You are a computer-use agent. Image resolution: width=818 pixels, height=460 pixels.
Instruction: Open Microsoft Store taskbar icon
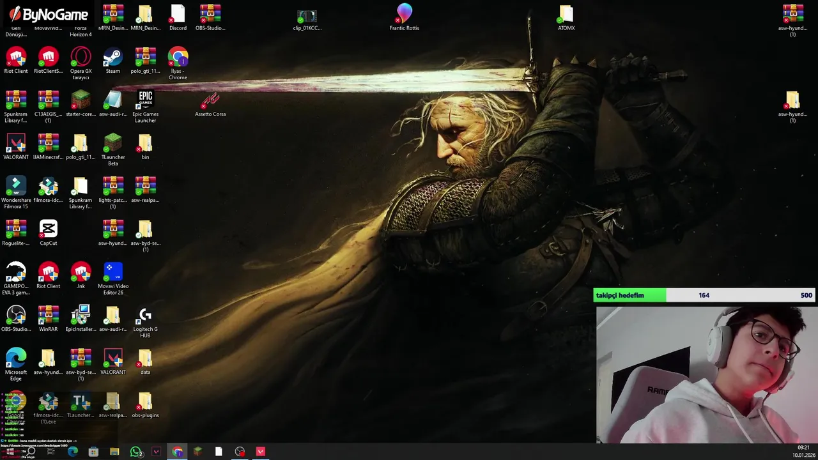(x=93, y=452)
